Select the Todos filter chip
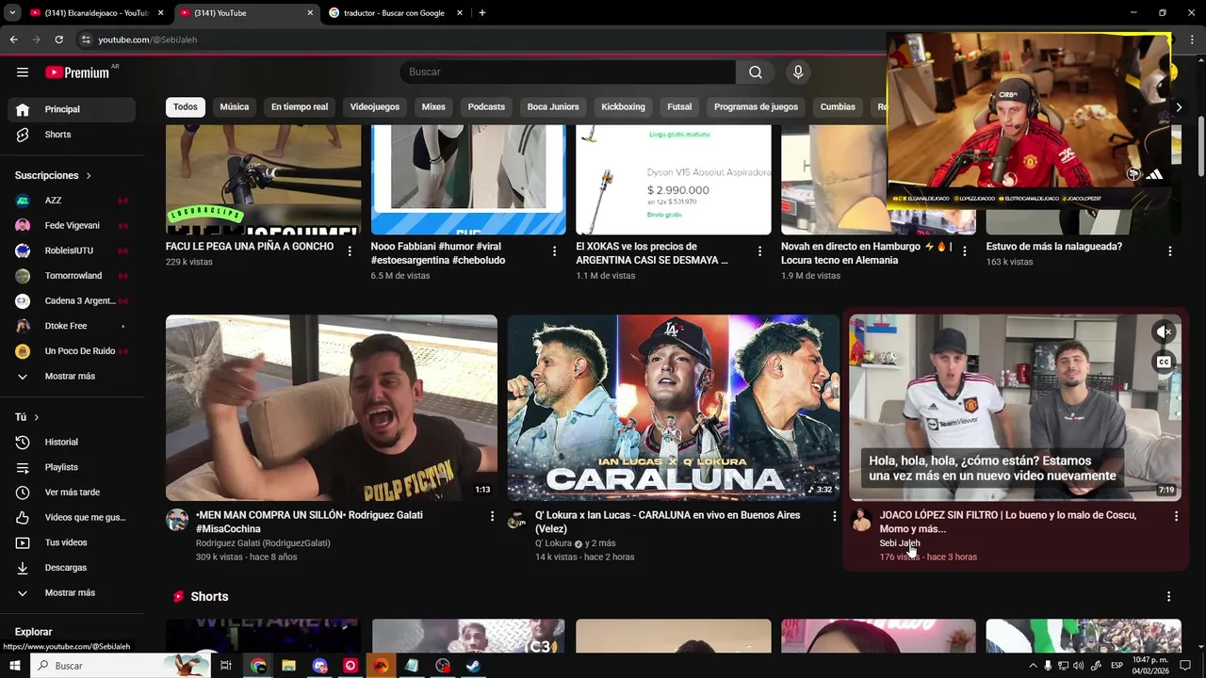This screenshot has width=1206, height=678. click(x=186, y=107)
